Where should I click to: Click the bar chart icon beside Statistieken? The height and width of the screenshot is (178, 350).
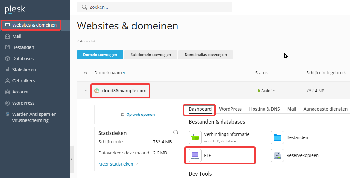7,70
